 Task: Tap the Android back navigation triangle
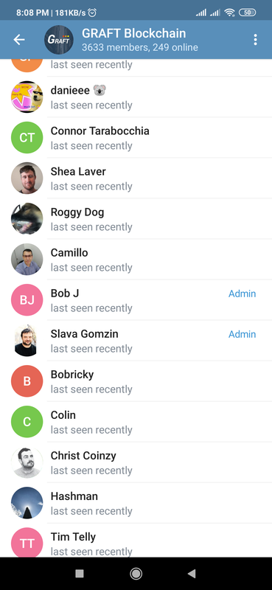click(192, 574)
